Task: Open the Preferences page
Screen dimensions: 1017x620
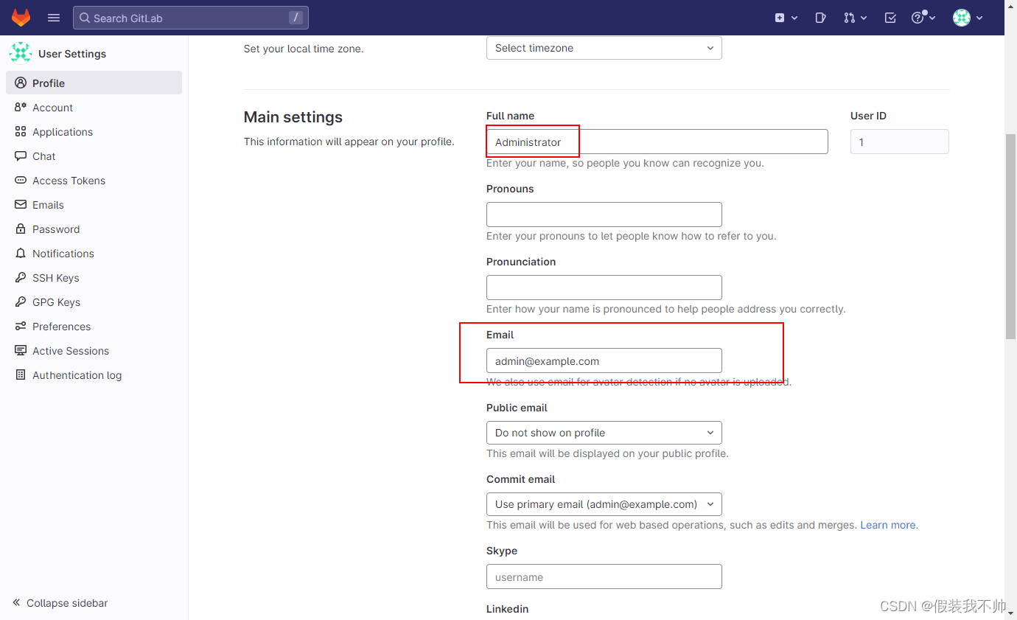Action: click(x=94, y=327)
